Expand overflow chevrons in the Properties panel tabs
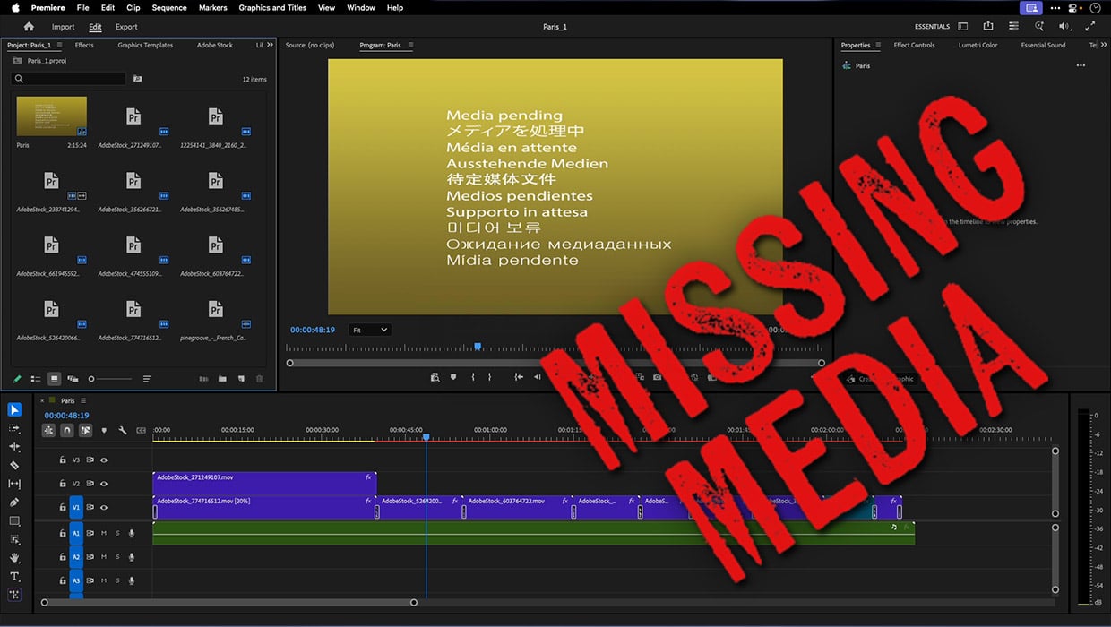This screenshot has height=627, width=1111. (x=1105, y=45)
